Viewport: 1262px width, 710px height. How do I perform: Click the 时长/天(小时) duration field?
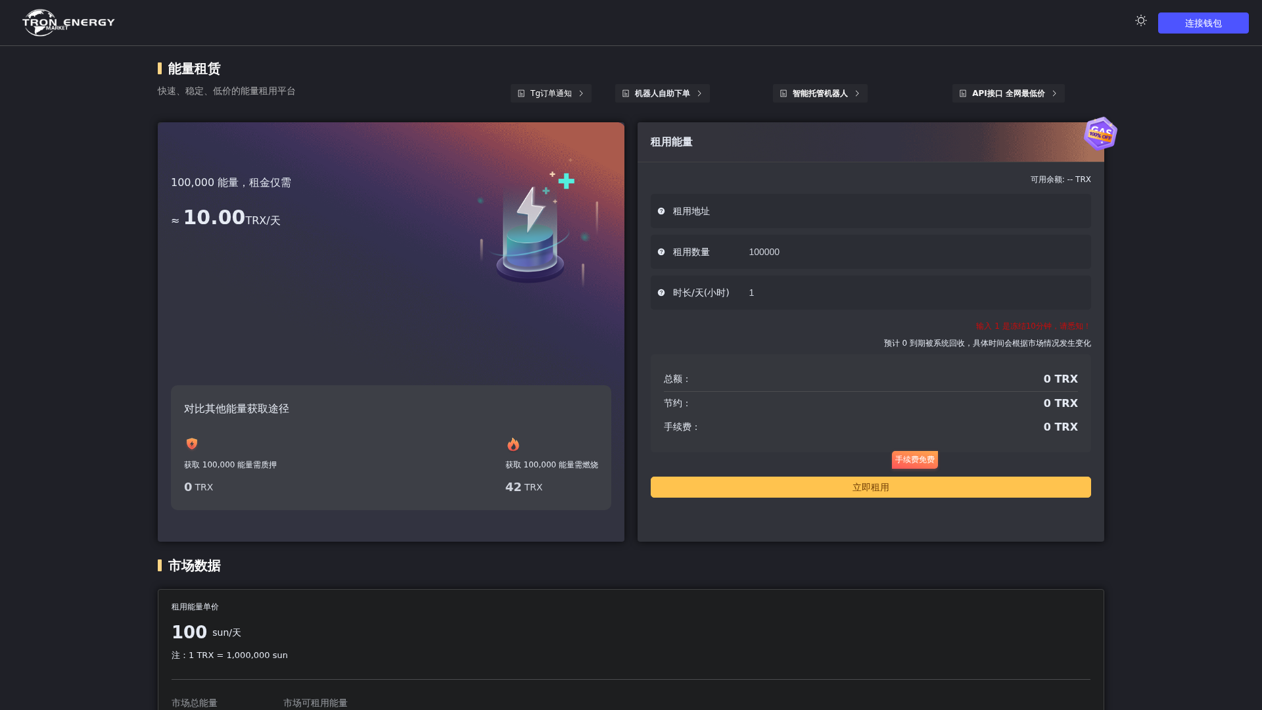click(871, 293)
